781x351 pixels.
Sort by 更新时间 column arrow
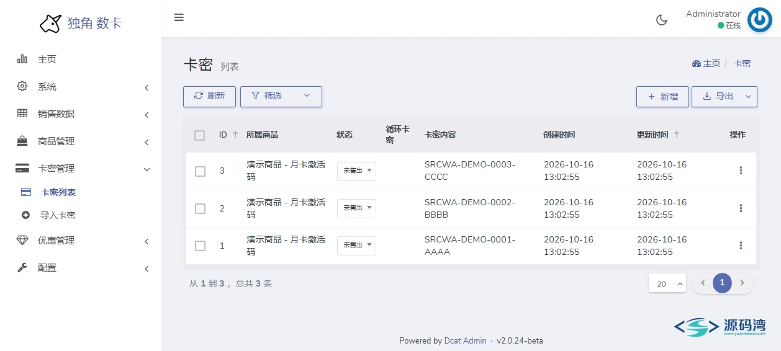pos(676,135)
